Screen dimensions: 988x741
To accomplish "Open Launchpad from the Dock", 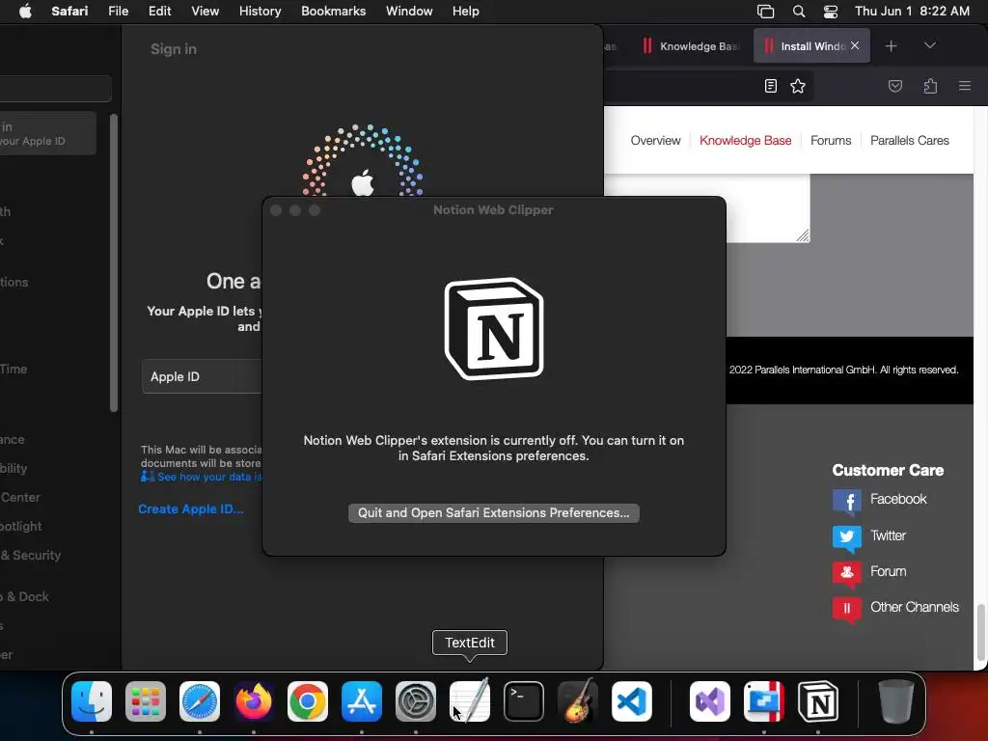I will (x=146, y=700).
